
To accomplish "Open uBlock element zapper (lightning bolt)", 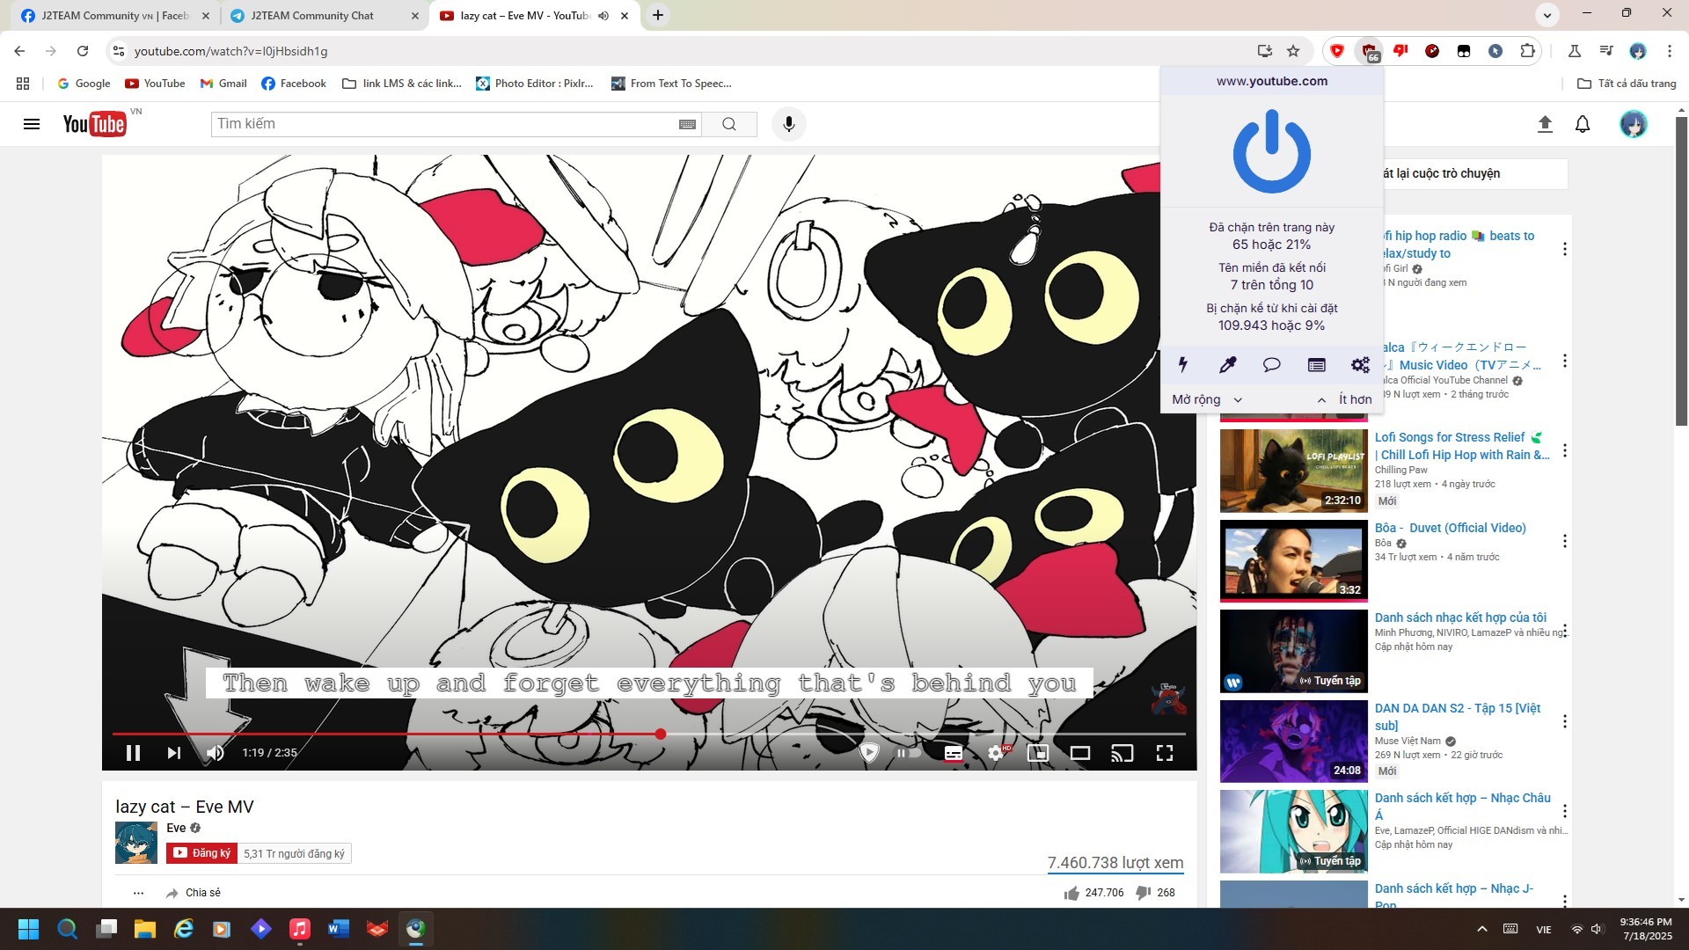I will pos(1183,364).
